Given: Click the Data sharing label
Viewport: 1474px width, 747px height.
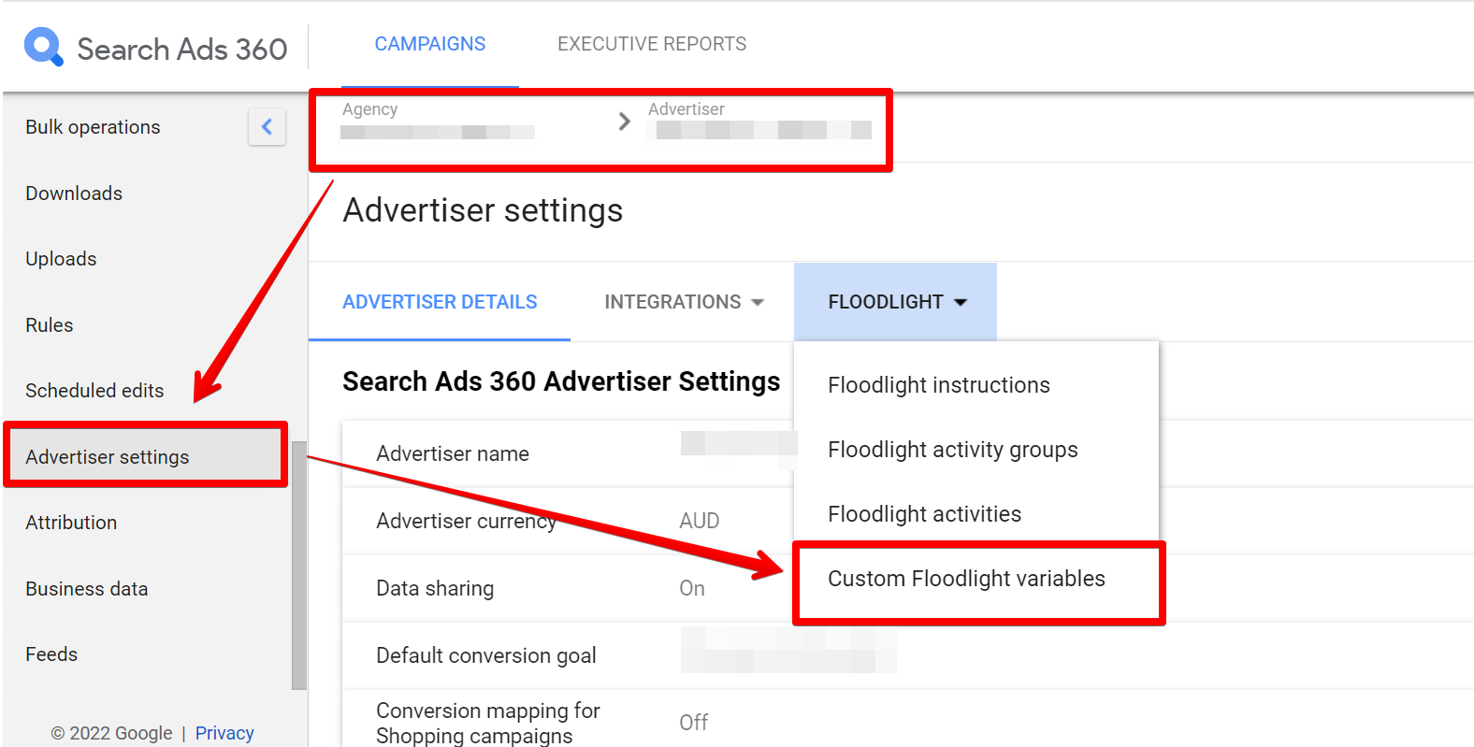Looking at the screenshot, I should (435, 588).
